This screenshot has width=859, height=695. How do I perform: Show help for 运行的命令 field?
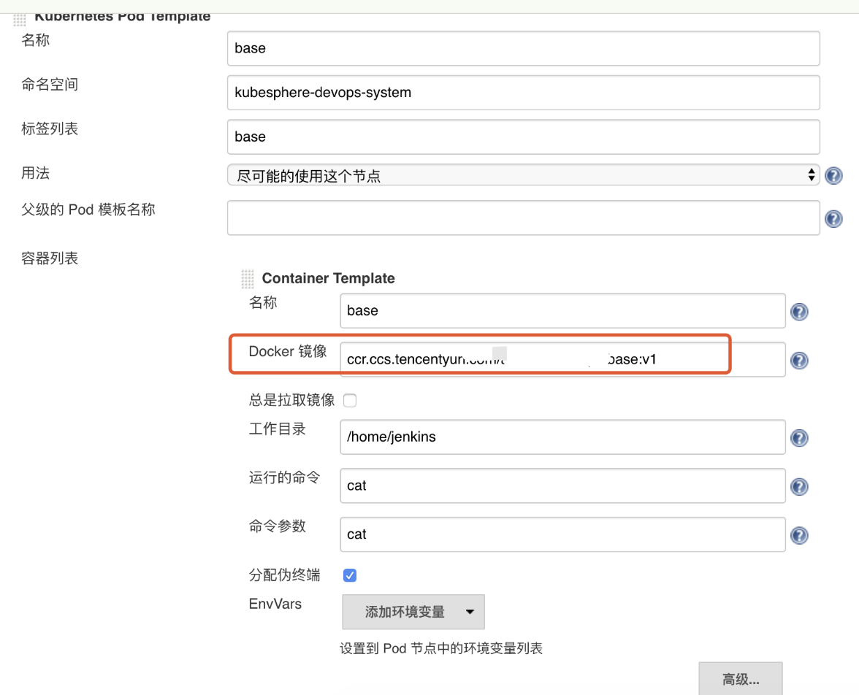(x=799, y=487)
